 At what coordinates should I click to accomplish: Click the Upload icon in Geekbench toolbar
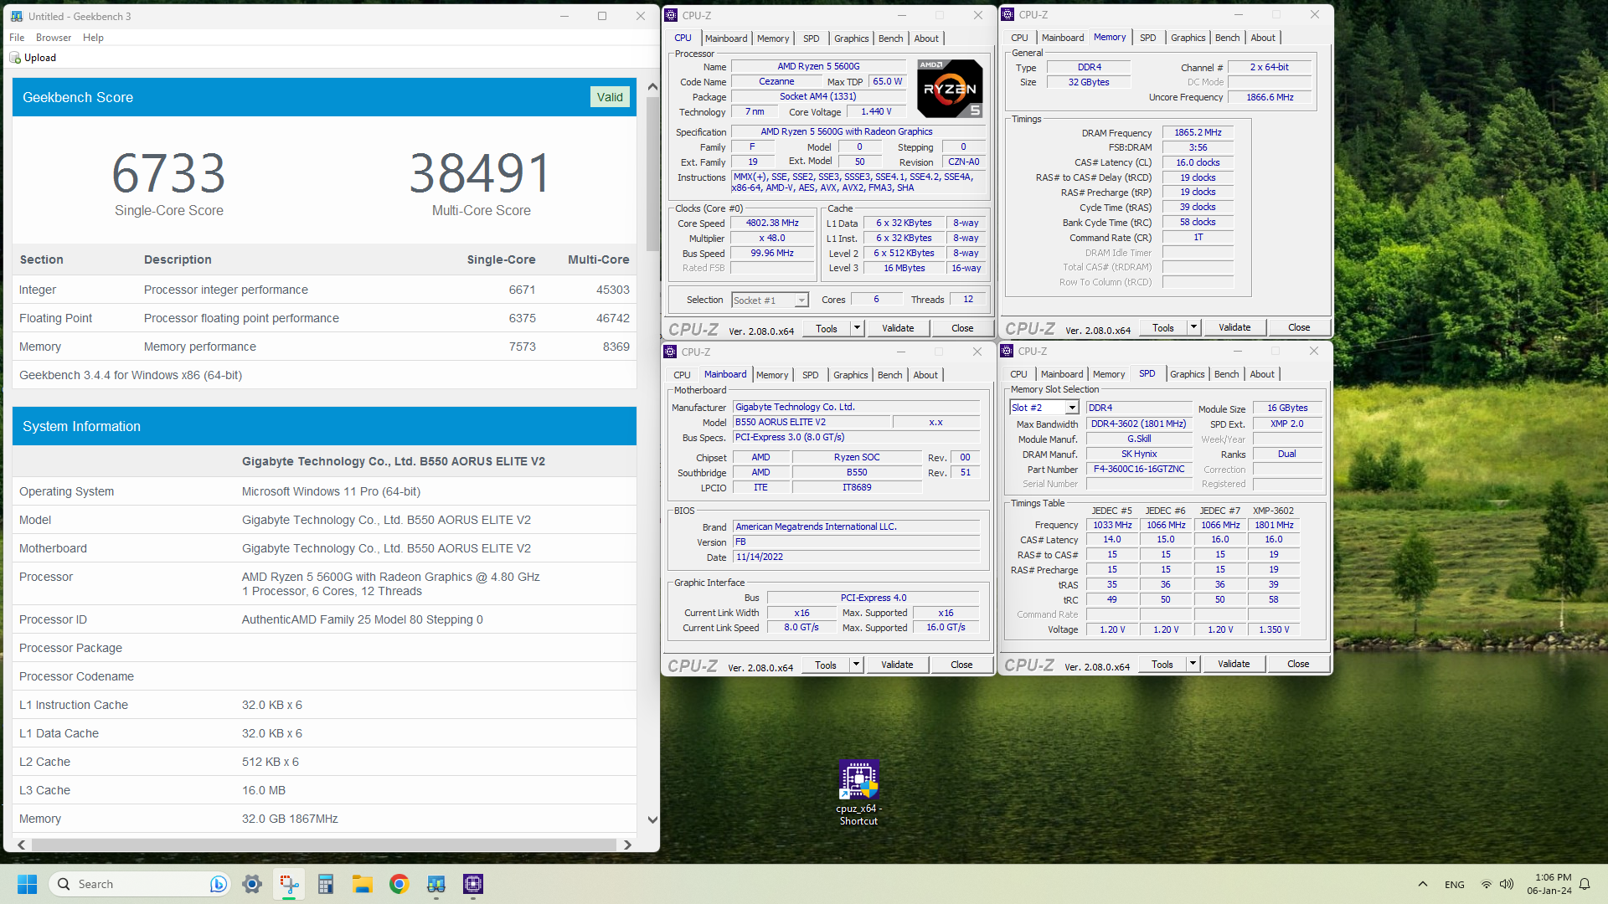coord(15,58)
